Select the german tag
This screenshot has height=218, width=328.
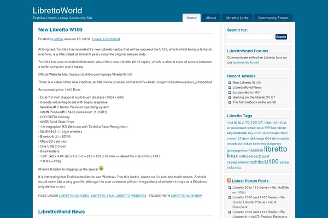[242, 150]
